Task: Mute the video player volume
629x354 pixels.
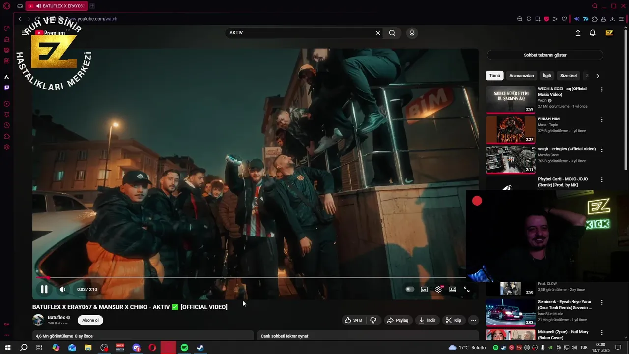Action: 62,289
